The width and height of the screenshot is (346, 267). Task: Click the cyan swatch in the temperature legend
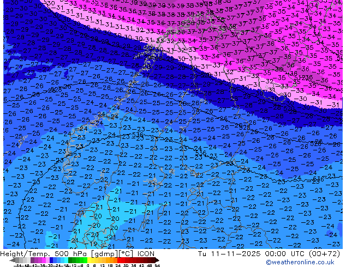(66, 260)
